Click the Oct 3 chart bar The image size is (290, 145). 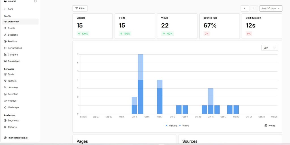pos(134,105)
